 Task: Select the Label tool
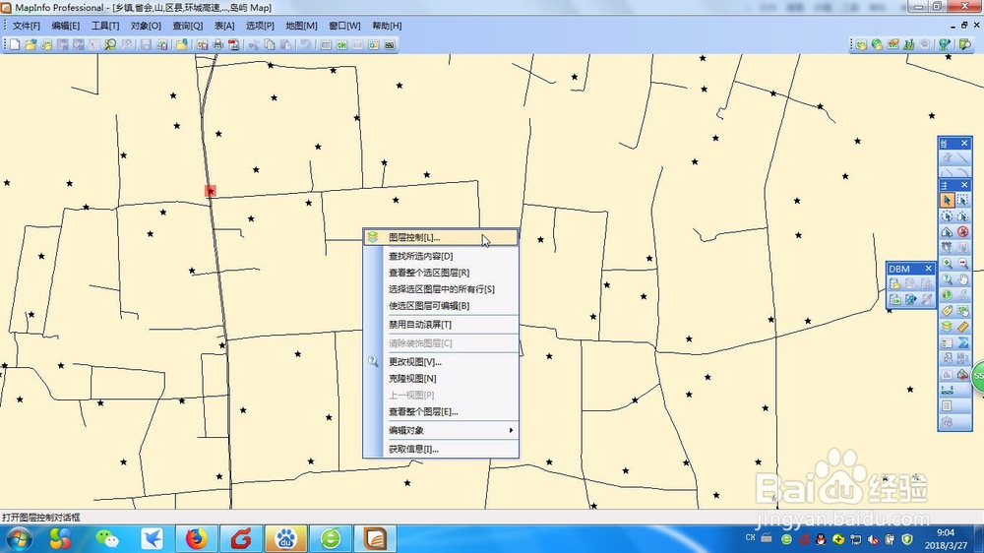click(947, 311)
